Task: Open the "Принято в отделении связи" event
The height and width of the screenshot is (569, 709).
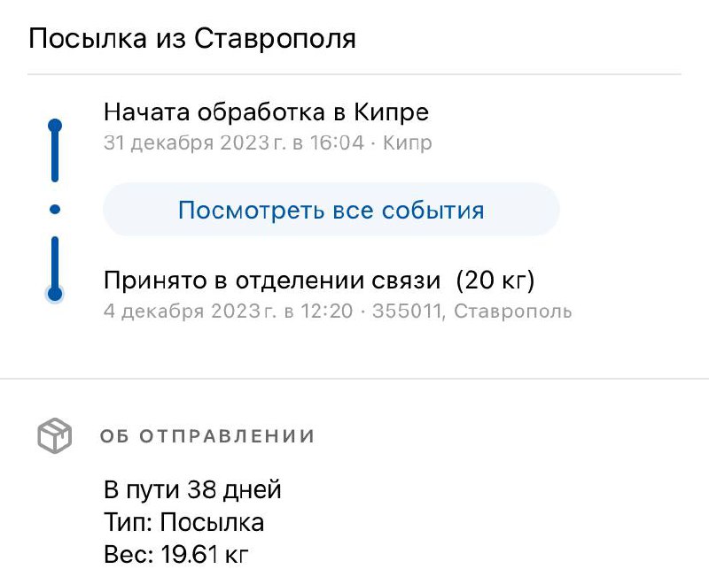Action: click(272, 281)
